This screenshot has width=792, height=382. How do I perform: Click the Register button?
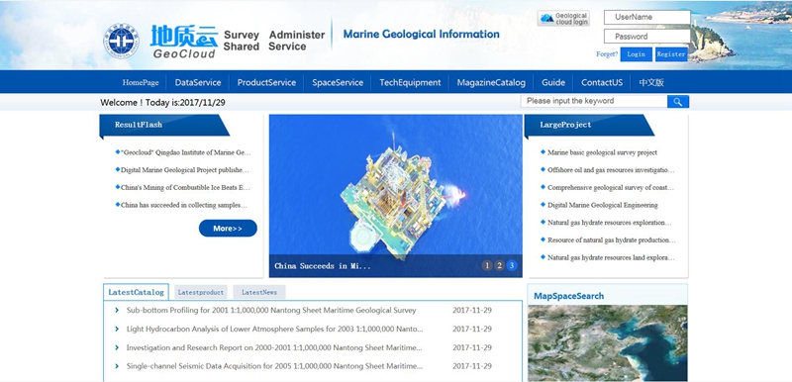coord(671,54)
